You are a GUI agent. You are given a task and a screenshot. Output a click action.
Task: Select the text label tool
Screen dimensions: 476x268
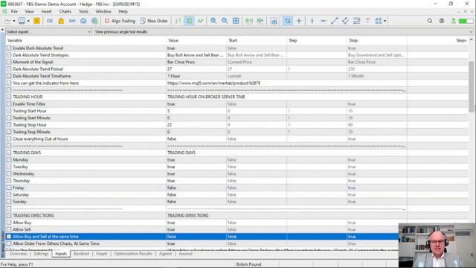[x=367, y=21]
